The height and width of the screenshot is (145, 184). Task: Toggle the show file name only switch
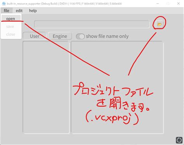(80, 36)
